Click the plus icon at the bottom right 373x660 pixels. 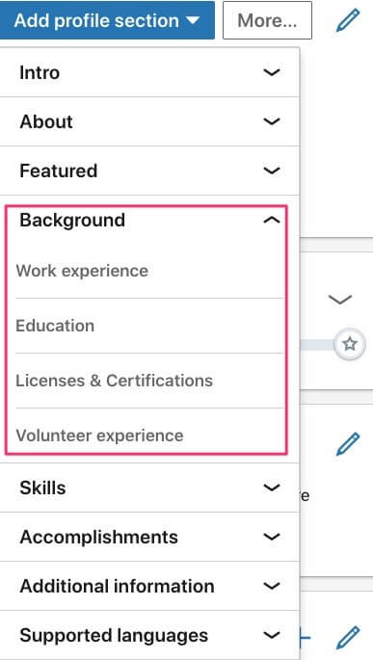tap(305, 638)
